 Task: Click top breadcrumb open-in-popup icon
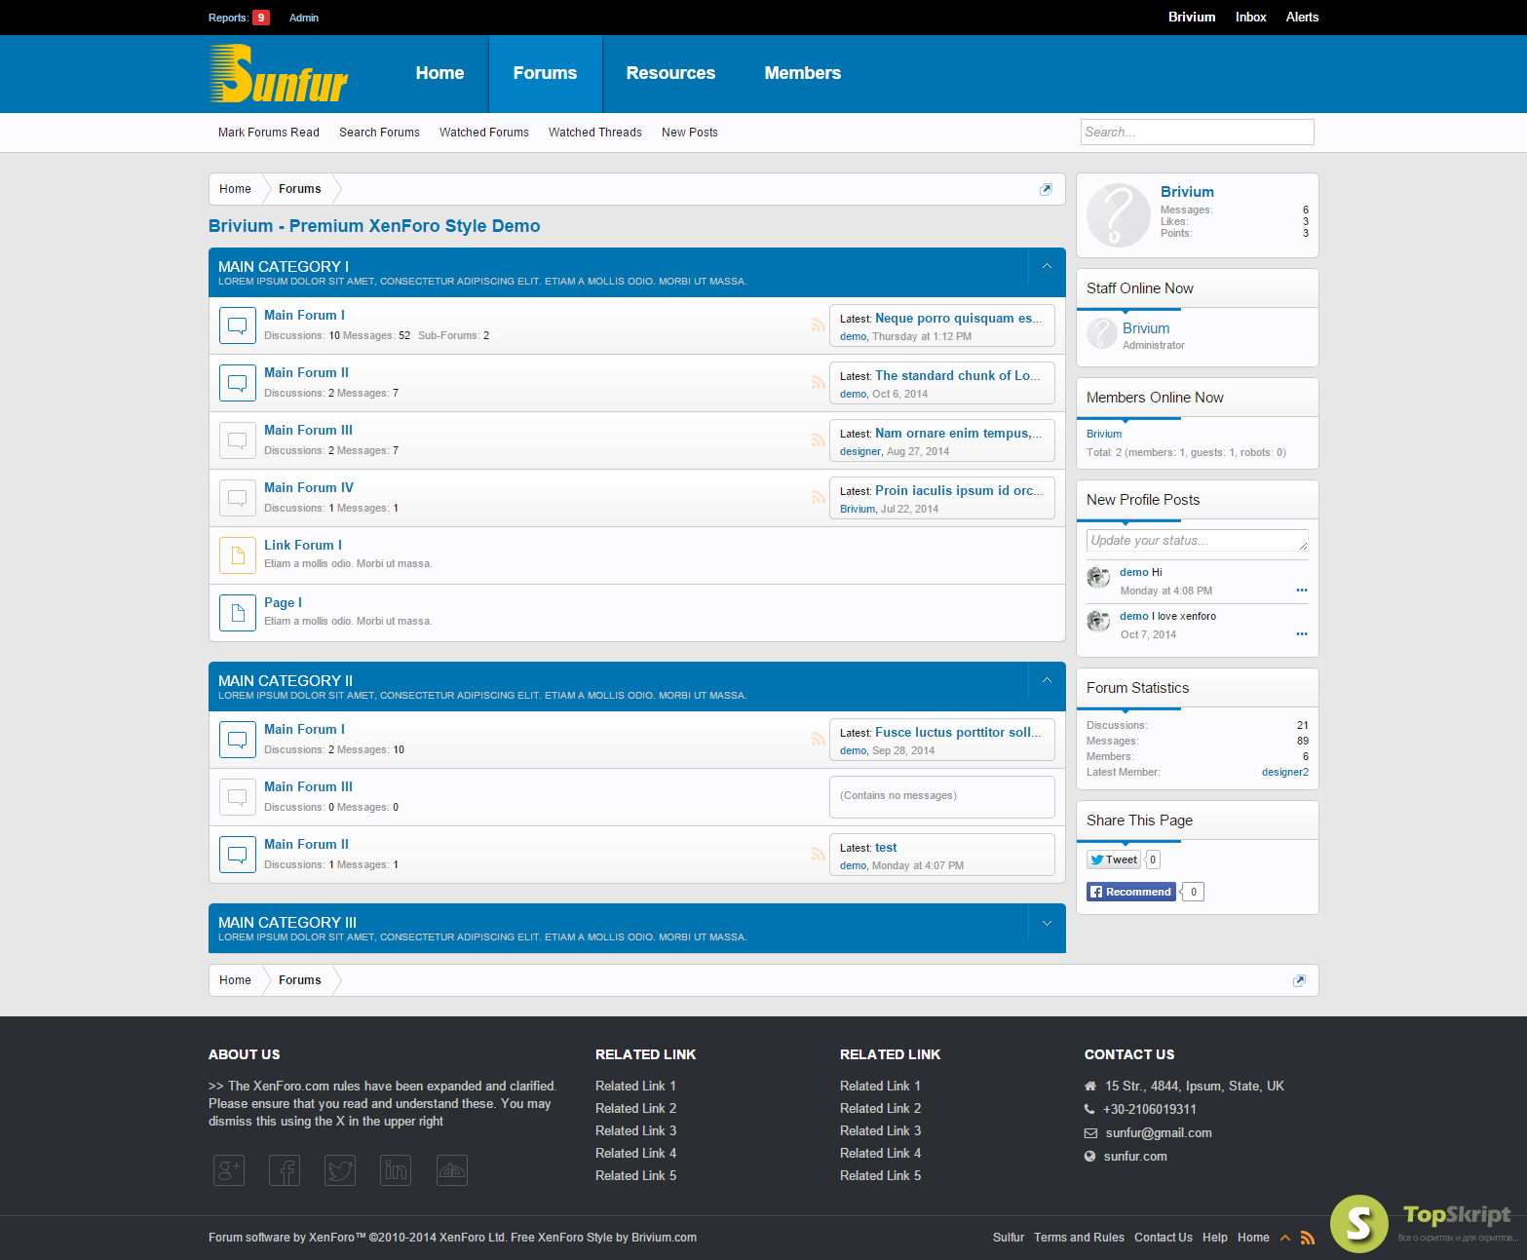[1046, 189]
